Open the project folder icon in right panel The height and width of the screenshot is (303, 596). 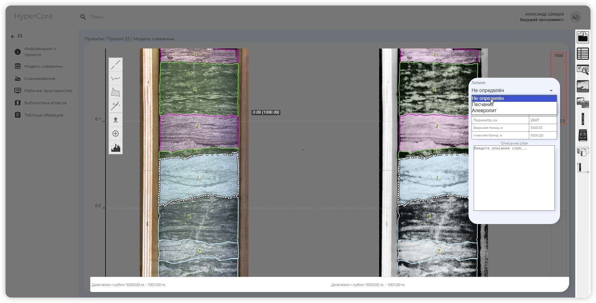[x=583, y=37]
